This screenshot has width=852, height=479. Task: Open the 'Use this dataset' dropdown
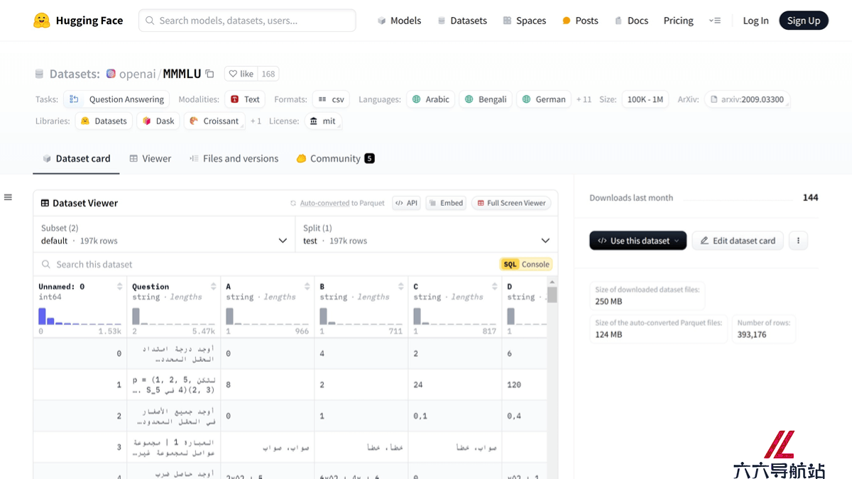click(638, 241)
